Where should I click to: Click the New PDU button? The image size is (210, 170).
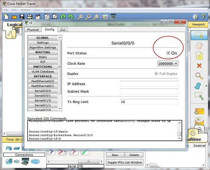115,155
